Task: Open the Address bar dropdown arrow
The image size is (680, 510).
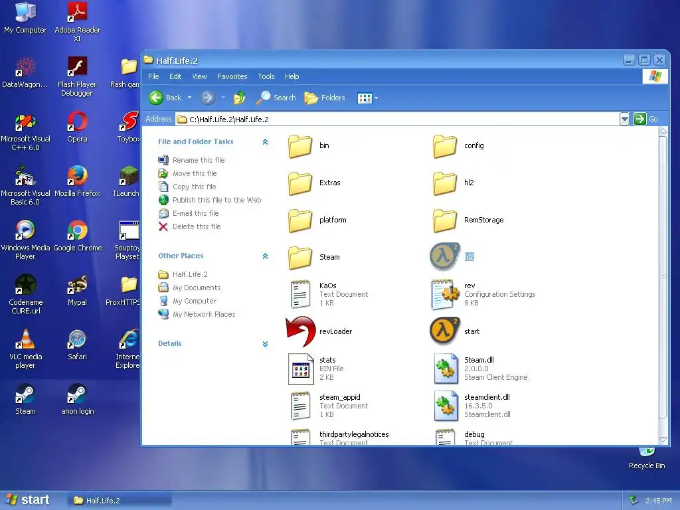Action: (x=624, y=119)
